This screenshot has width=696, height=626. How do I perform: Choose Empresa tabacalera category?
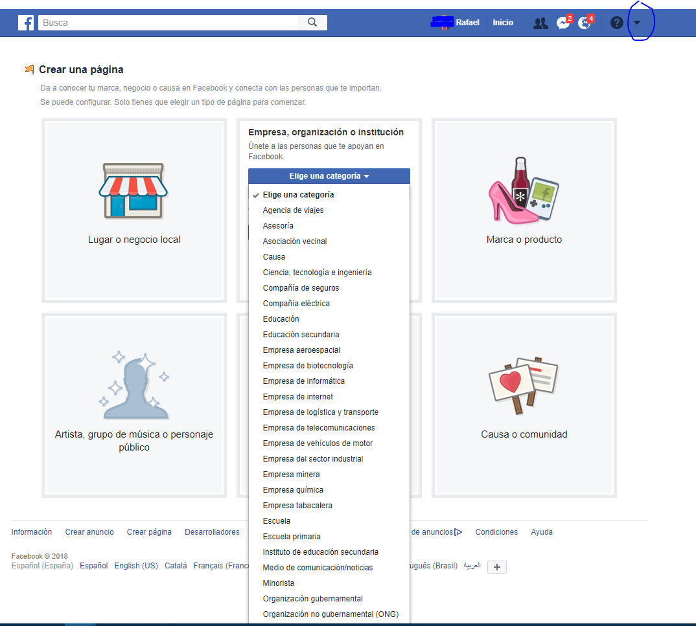tap(329, 505)
